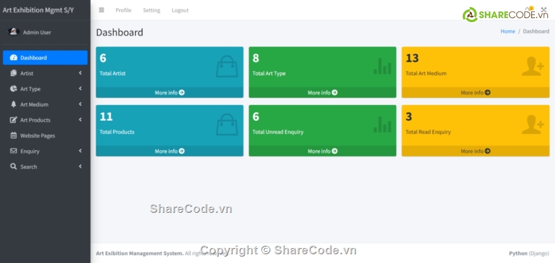Open More info on Total Art Type card

pyautogui.click(x=322, y=93)
